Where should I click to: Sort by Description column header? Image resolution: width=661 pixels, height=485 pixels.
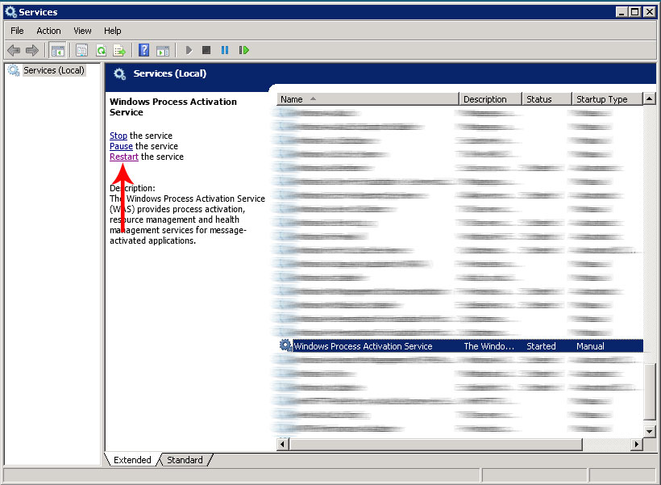(x=490, y=99)
